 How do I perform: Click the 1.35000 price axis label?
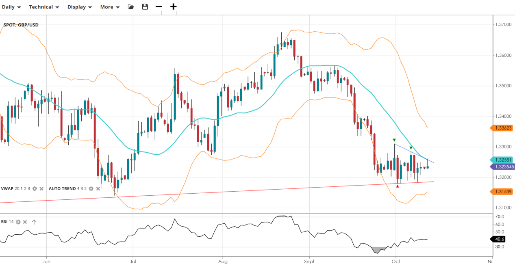coord(503,86)
